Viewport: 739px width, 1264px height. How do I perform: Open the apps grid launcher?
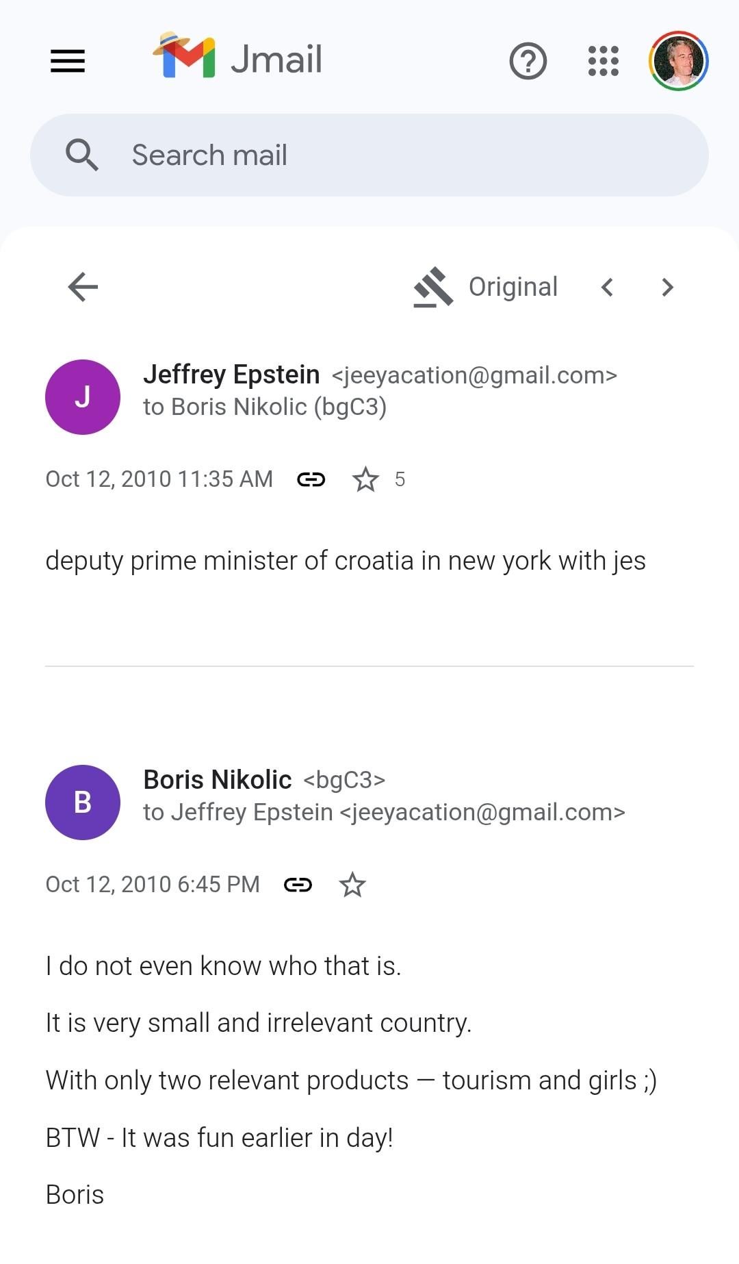(603, 61)
